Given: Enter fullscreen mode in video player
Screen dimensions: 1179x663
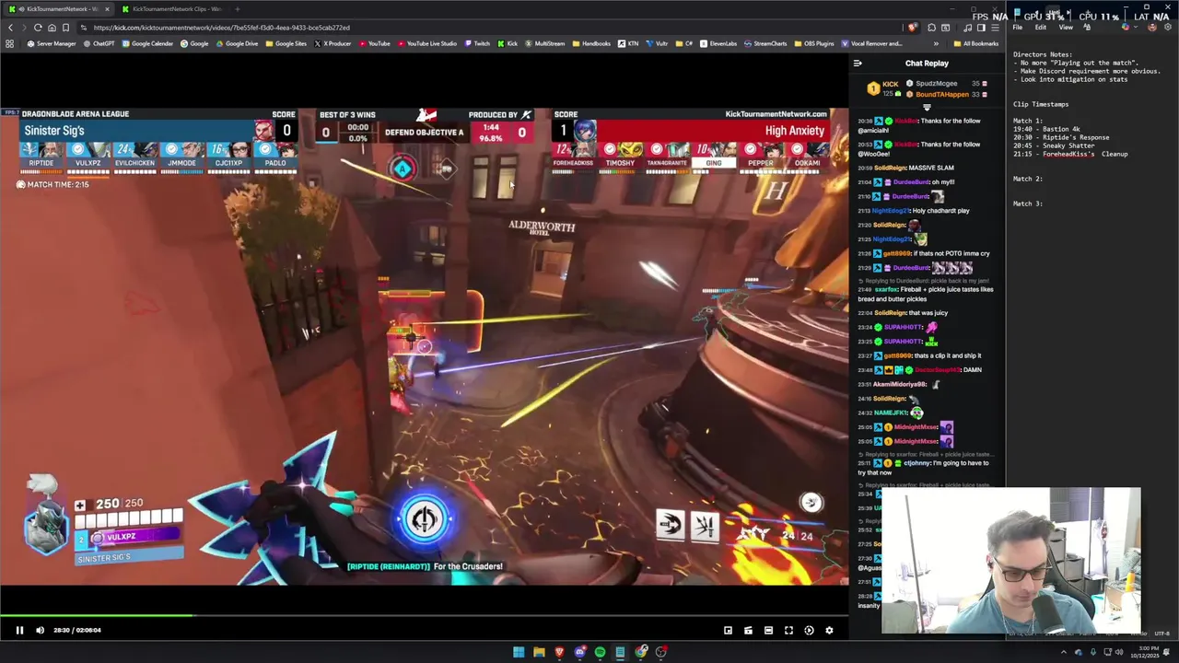Looking at the screenshot, I should (x=788, y=630).
